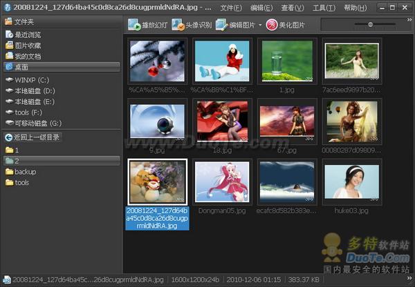Open the tools (F:) drive
This screenshot has height=287, width=415.
coord(24,112)
